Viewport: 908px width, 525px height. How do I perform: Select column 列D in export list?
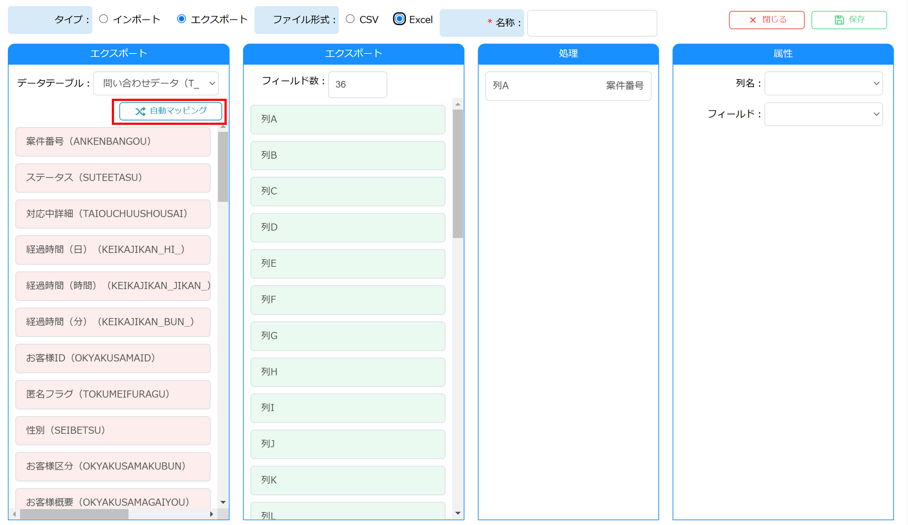point(348,227)
